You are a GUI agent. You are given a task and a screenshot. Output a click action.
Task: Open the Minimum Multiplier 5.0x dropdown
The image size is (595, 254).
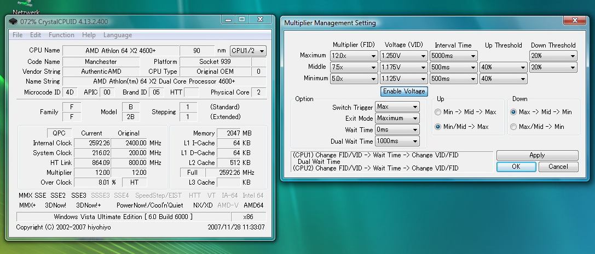(354, 78)
